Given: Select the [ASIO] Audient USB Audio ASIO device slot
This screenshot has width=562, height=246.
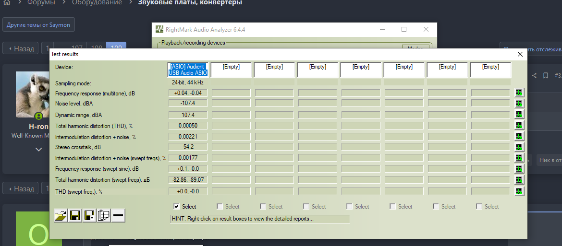Looking at the screenshot, I should click(x=188, y=70).
